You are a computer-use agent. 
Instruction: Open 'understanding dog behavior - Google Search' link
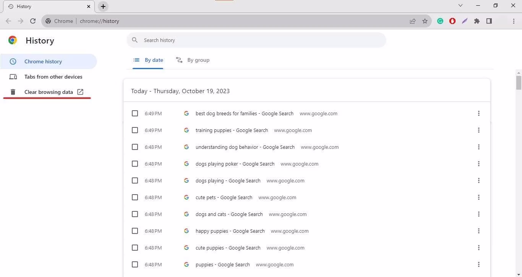[245, 147]
